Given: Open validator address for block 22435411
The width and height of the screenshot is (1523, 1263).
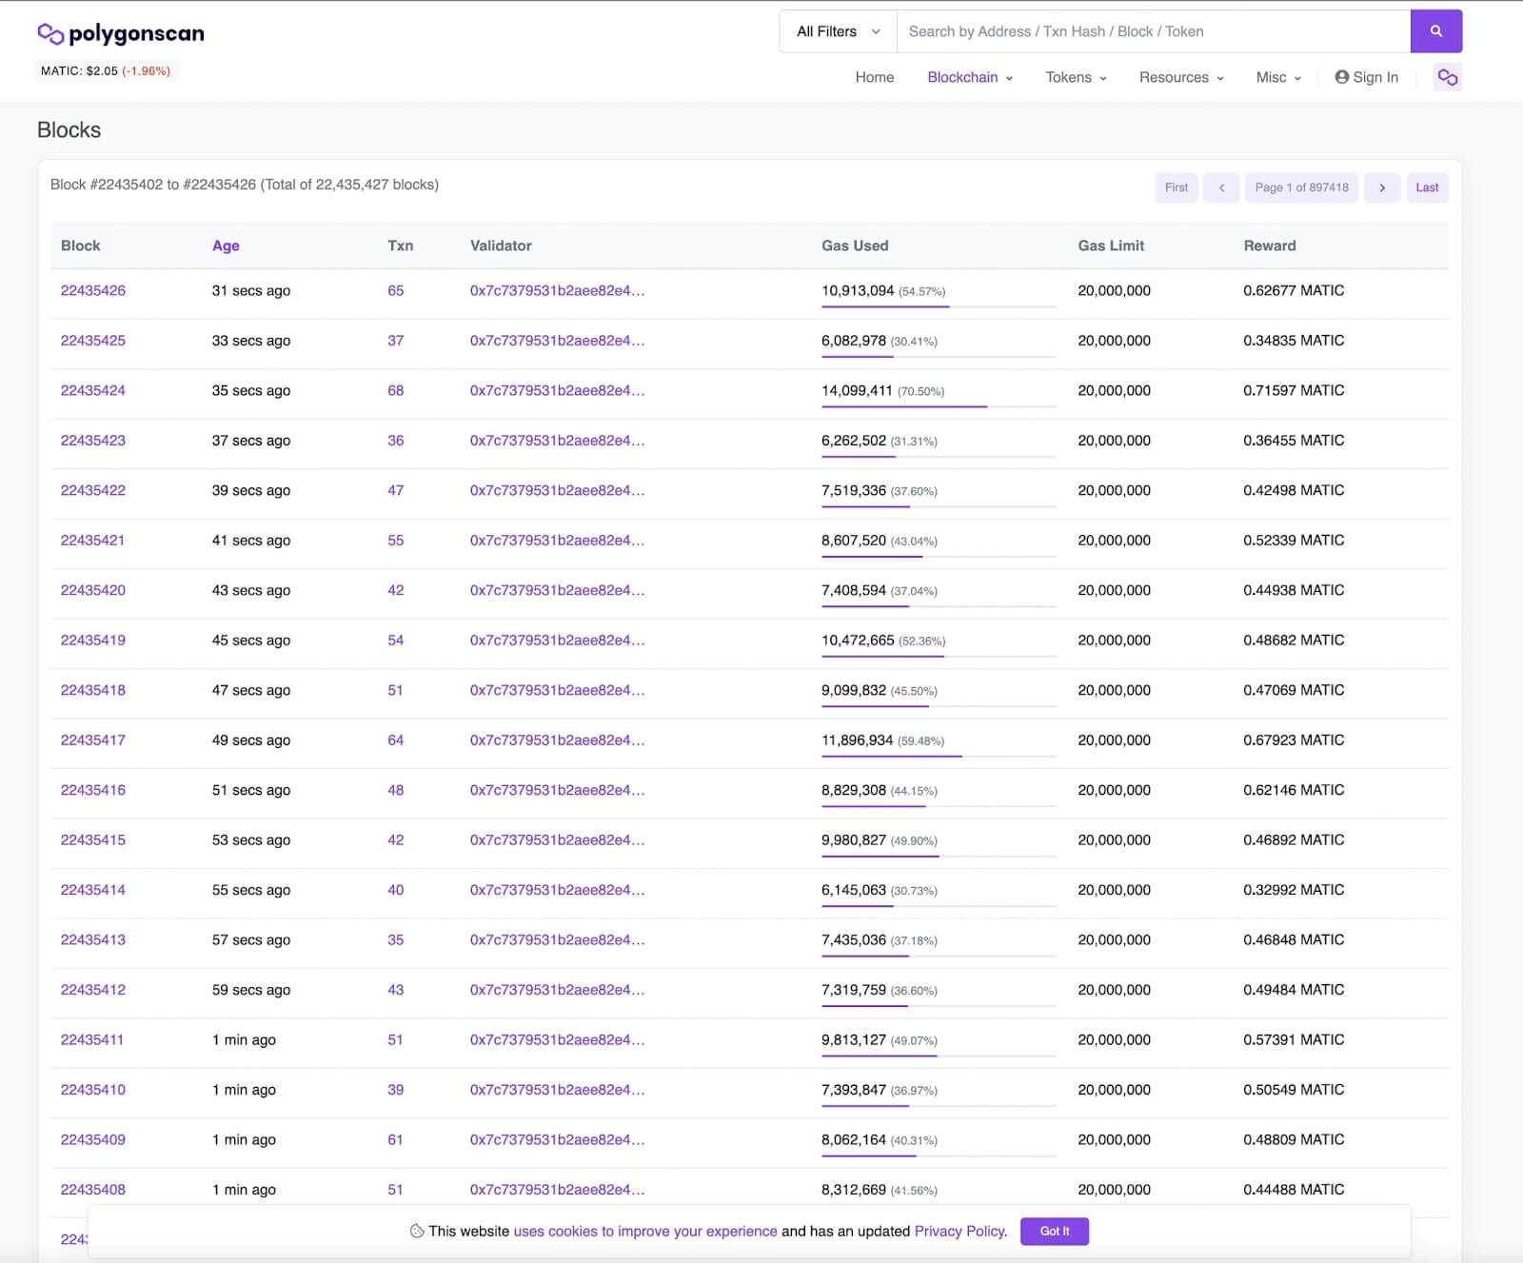Looking at the screenshot, I should pyautogui.click(x=557, y=1039).
